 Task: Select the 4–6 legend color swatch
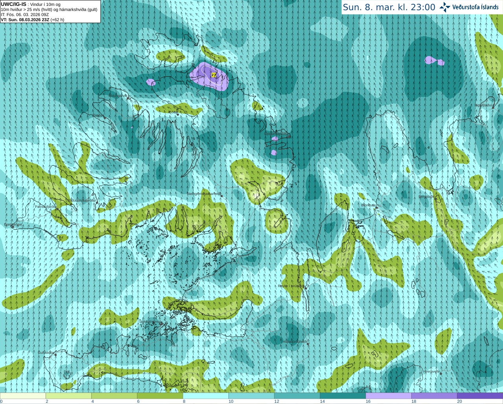click(114, 396)
